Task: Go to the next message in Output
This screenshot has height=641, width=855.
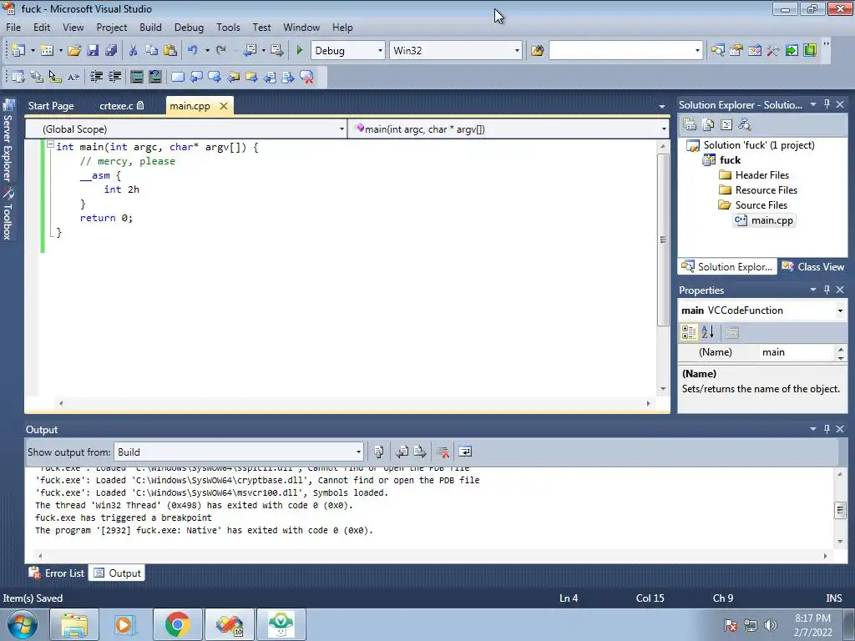Action: point(420,452)
